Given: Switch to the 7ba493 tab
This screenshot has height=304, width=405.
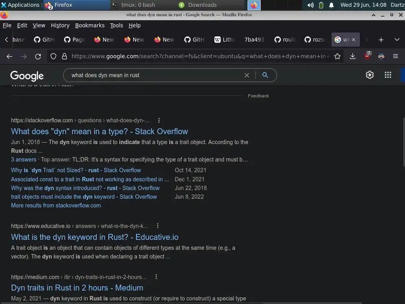Looking at the screenshot, I should [x=254, y=40].
